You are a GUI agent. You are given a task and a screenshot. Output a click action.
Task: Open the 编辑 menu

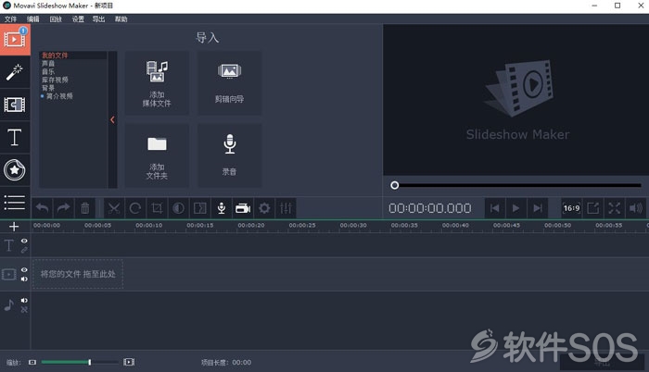point(33,19)
